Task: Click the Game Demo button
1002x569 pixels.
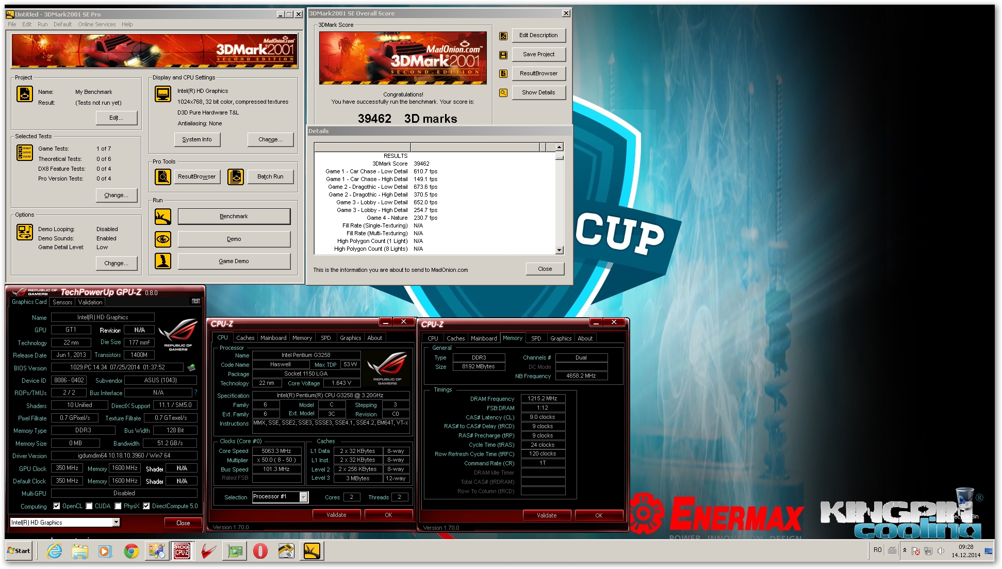Action: 234,261
